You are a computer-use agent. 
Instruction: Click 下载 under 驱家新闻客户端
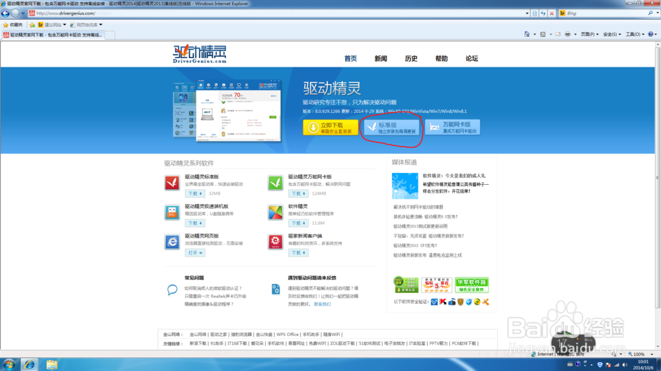click(x=298, y=253)
